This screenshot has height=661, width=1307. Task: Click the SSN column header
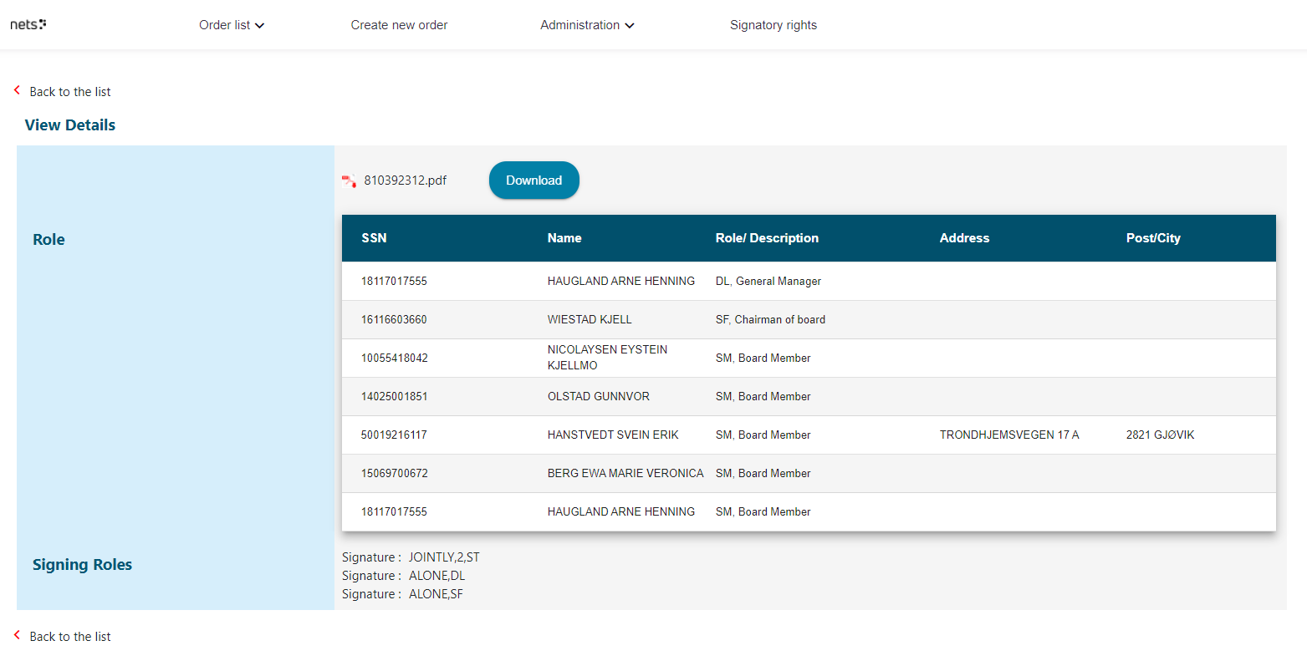pyautogui.click(x=374, y=238)
